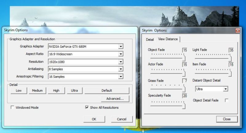Select the View Distance tab
The image size is (246, 133).
coord(168,39)
